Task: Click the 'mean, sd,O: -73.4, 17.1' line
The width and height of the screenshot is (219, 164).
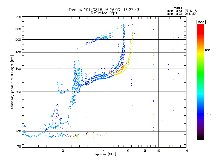Action: [182, 11]
